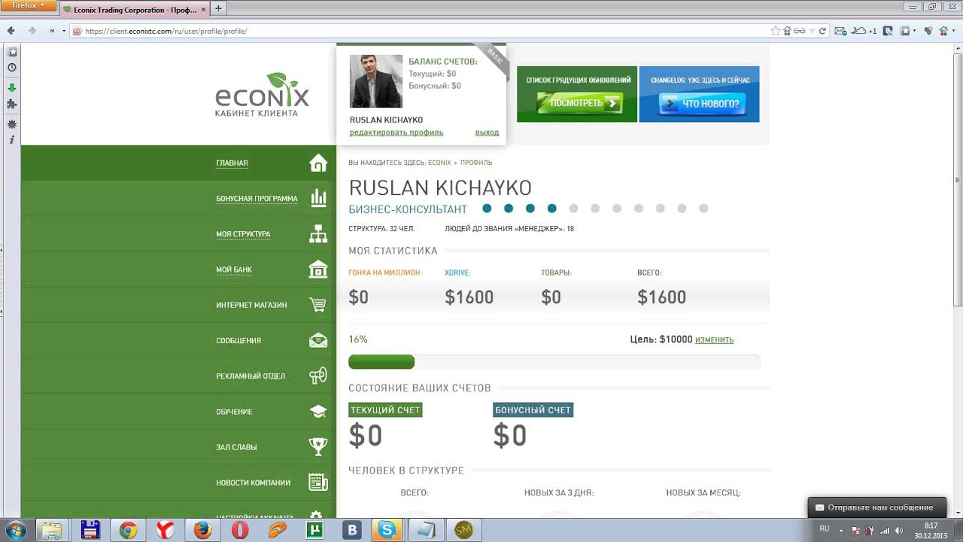Open the Рекламный отдел menu item

251,376
